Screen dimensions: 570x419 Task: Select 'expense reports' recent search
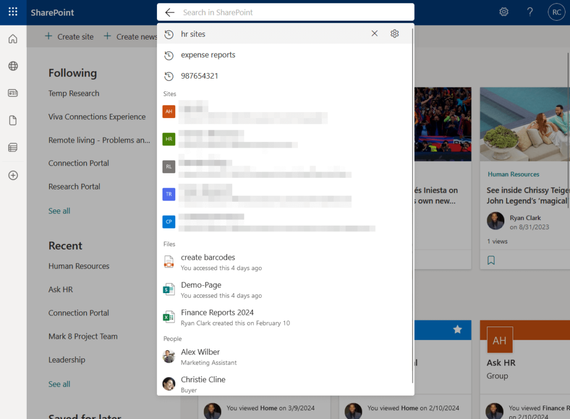[285, 55]
